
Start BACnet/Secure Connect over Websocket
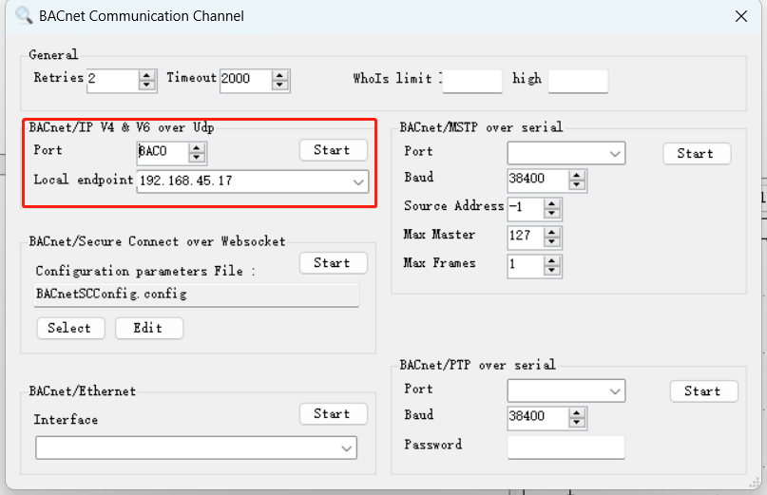(332, 263)
